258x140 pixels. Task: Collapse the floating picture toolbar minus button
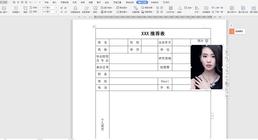227,47
